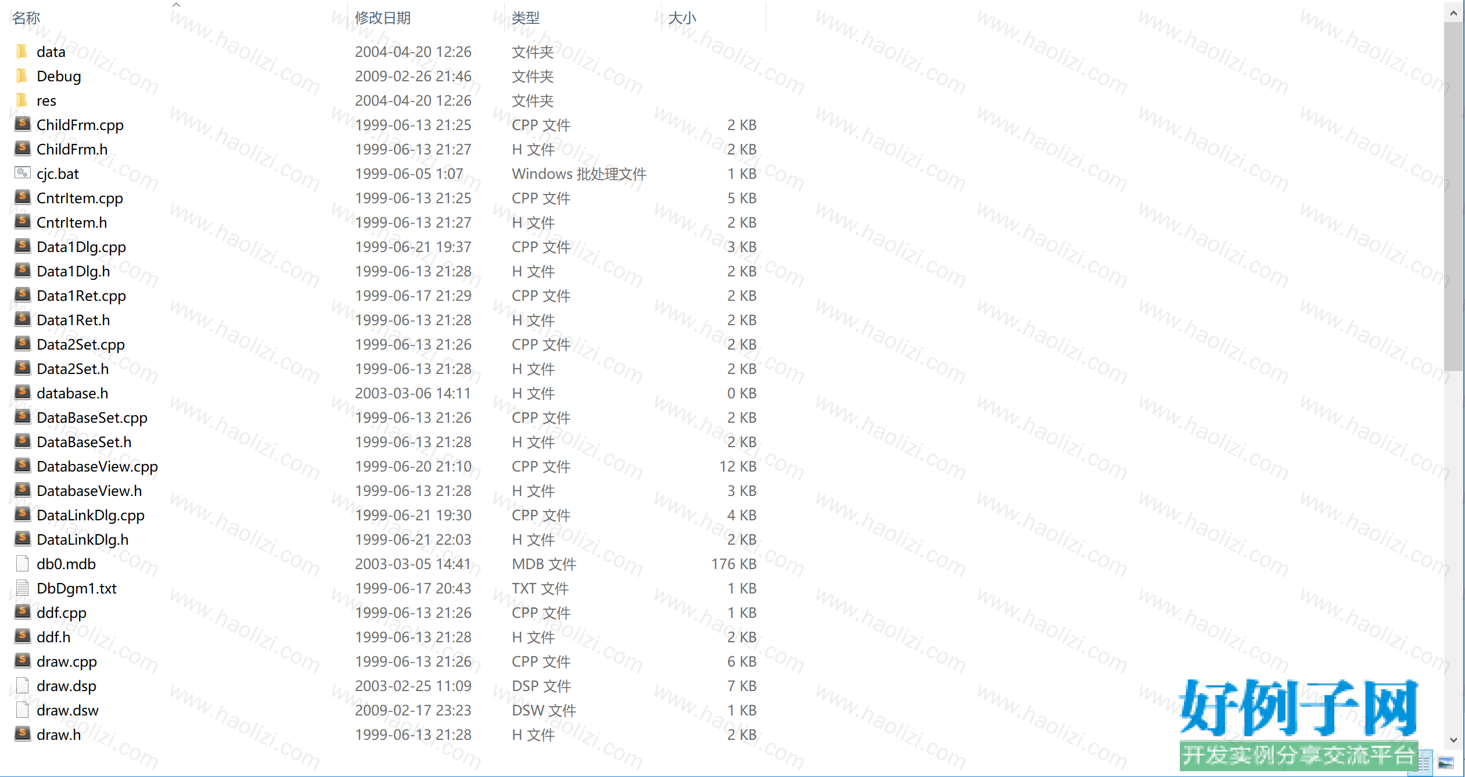1465x777 pixels.
Task: Open the Debug folder icon
Action: tap(22, 76)
